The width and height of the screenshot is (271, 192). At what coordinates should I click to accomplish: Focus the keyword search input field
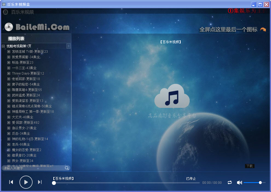pyautogui.click(x=34, y=168)
